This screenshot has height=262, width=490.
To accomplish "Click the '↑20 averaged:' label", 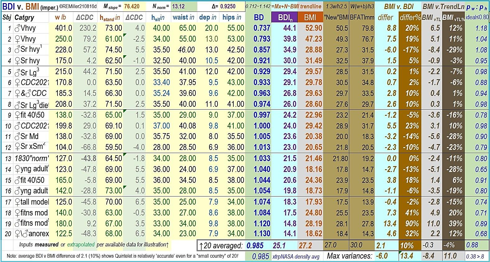I will click(x=221, y=246).
